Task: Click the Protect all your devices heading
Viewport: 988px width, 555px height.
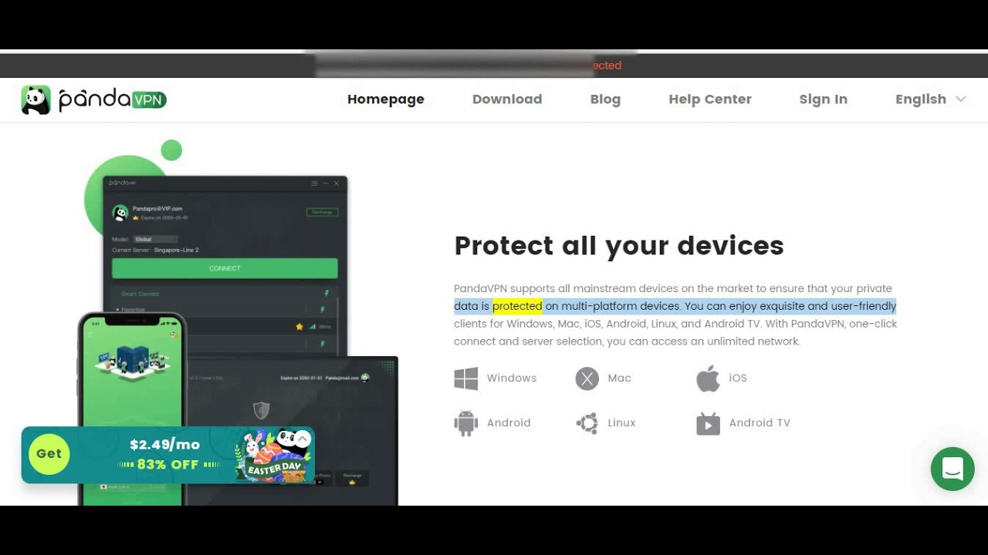Action: tap(619, 246)
